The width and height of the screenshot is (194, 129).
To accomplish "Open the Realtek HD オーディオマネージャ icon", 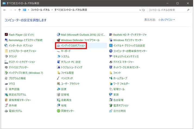I will click(111, 35).
